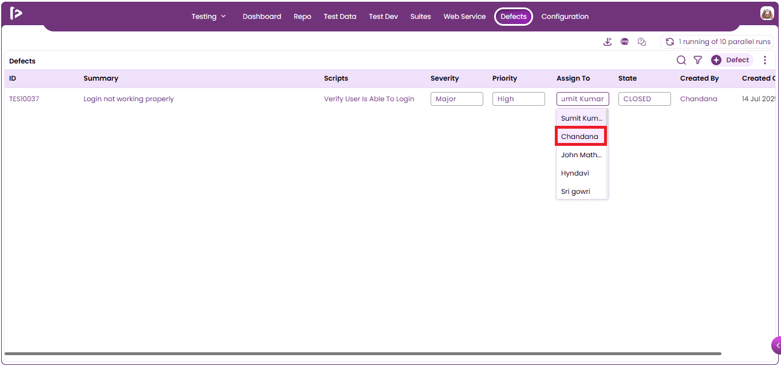Viewport: 781px width, 366px height.
Task: Click the app logo icon
Action: [16, 14]
